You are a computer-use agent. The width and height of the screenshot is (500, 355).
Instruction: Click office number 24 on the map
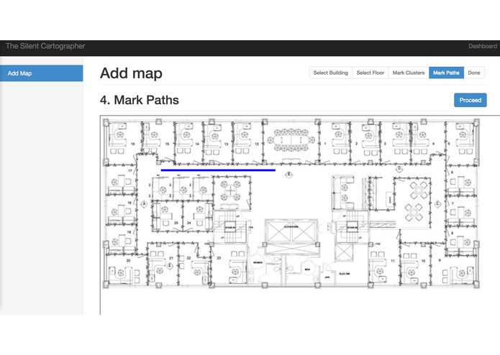pyautogui.click(x=188, y=223)
